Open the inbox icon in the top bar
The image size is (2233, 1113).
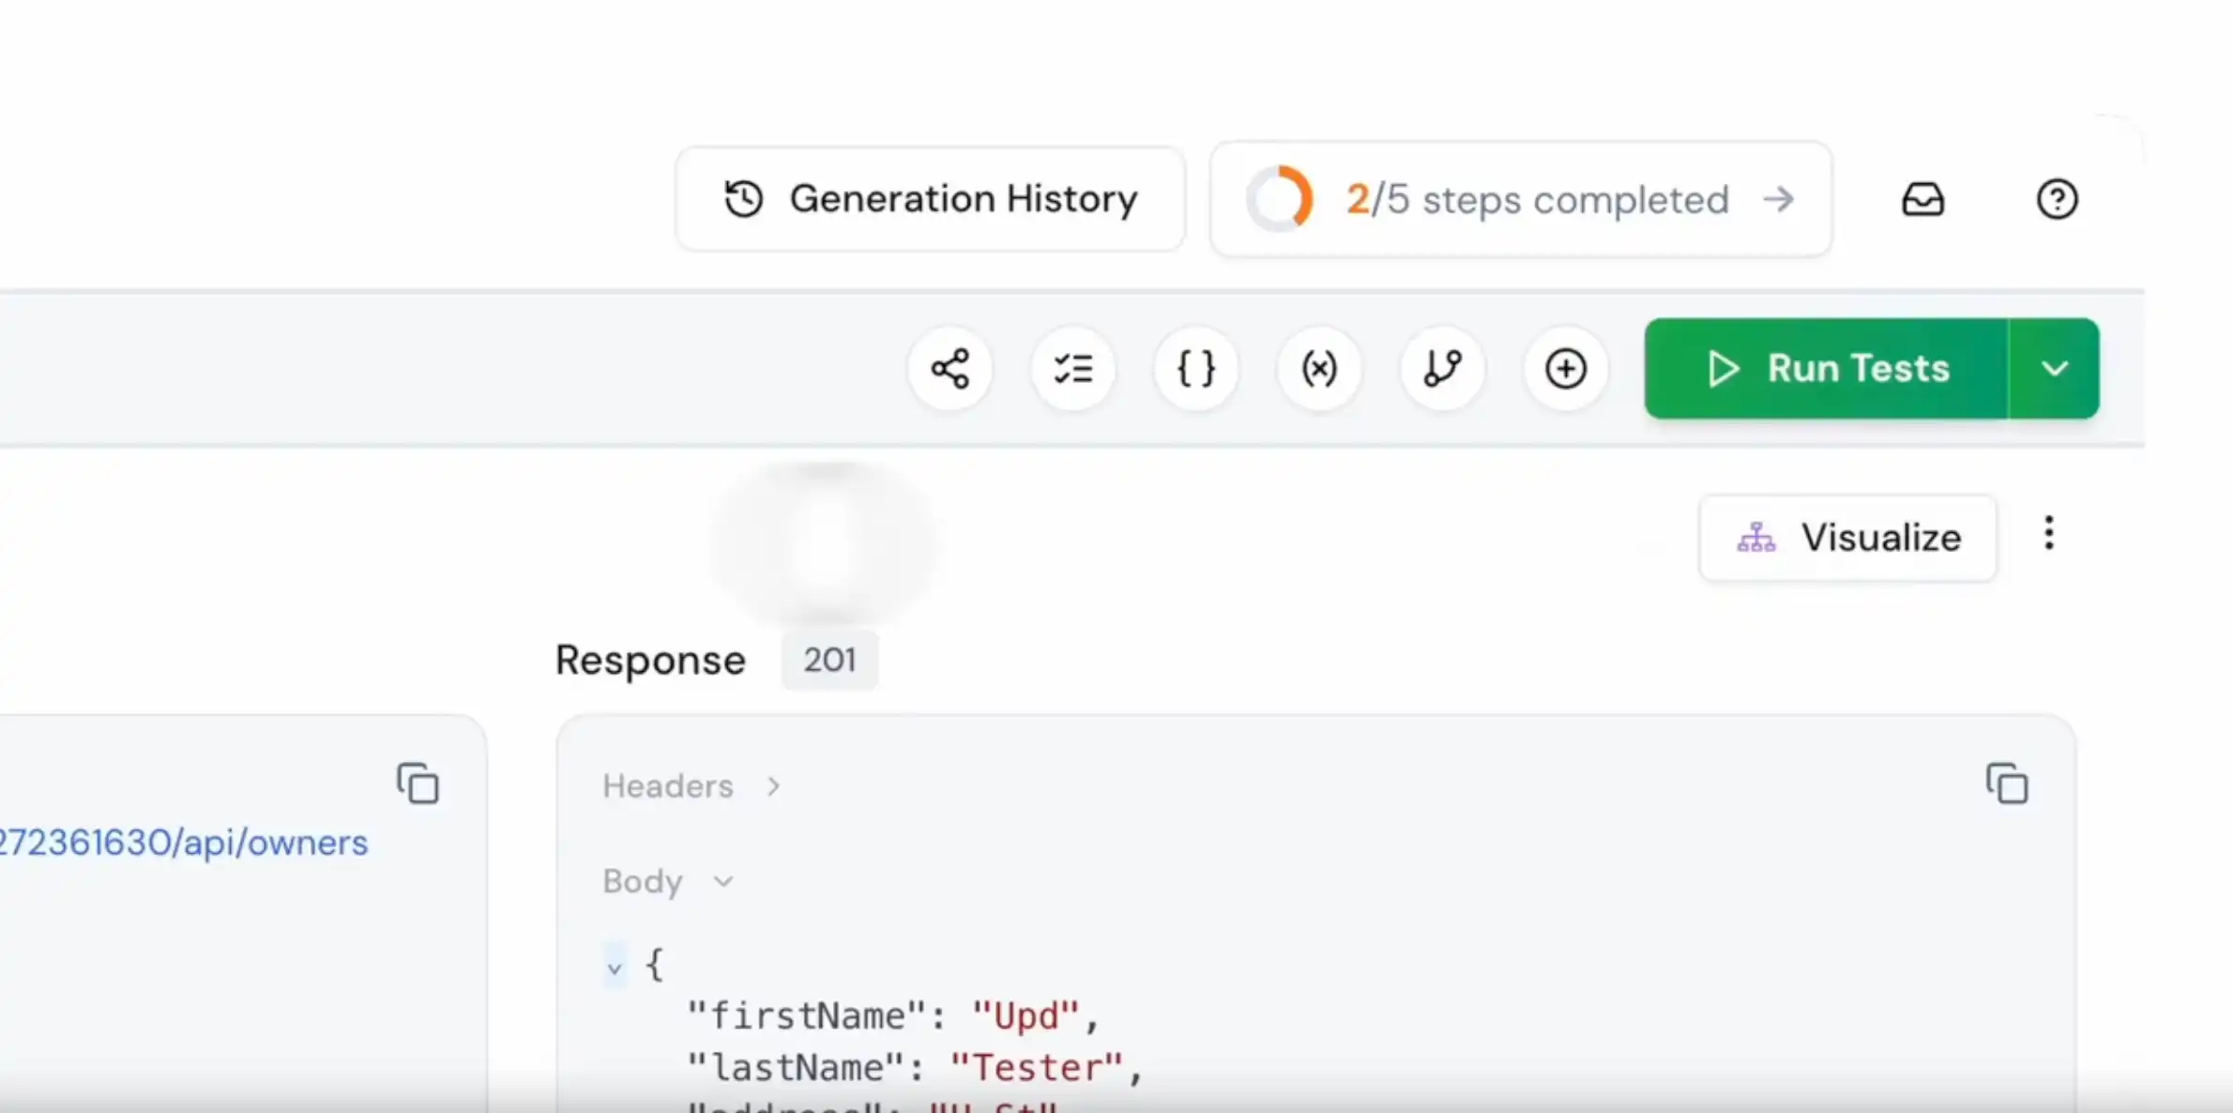(x=1923, y=198)
